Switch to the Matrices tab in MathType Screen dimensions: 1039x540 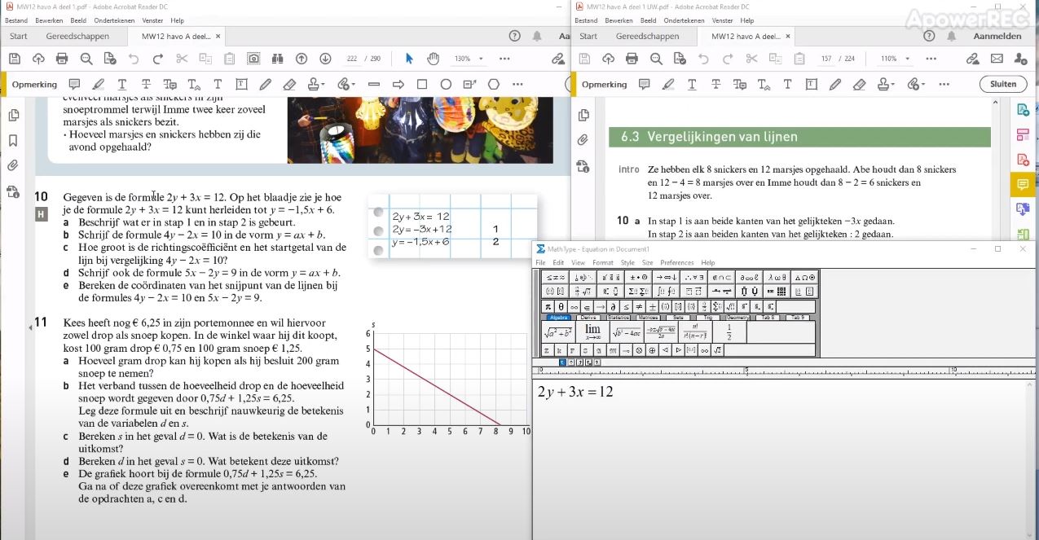(649, 318)
